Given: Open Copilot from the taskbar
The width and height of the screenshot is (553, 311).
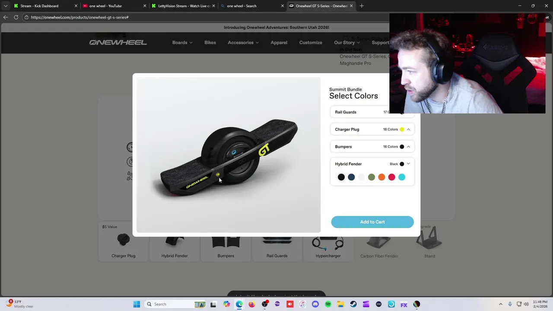Looking at the screenshot, I should pyautogui.click(x=226, y=304).
